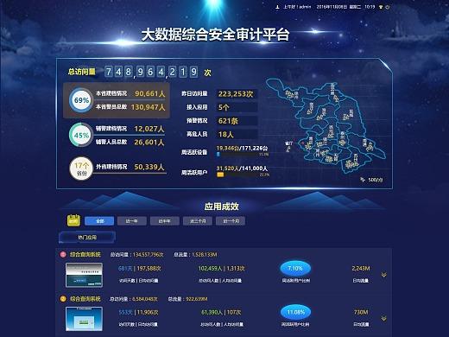
Task: Click the orange number-two rank badge
Action: (x=63, y=299)
